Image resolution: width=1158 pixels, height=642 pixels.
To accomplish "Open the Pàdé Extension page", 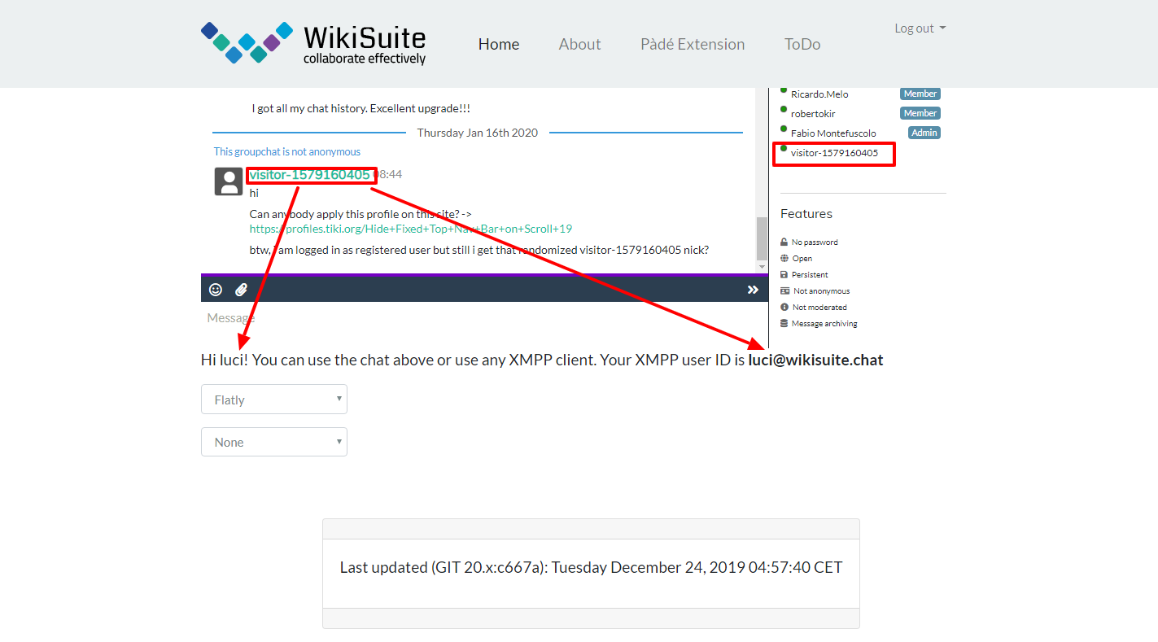I will point(693,44).
